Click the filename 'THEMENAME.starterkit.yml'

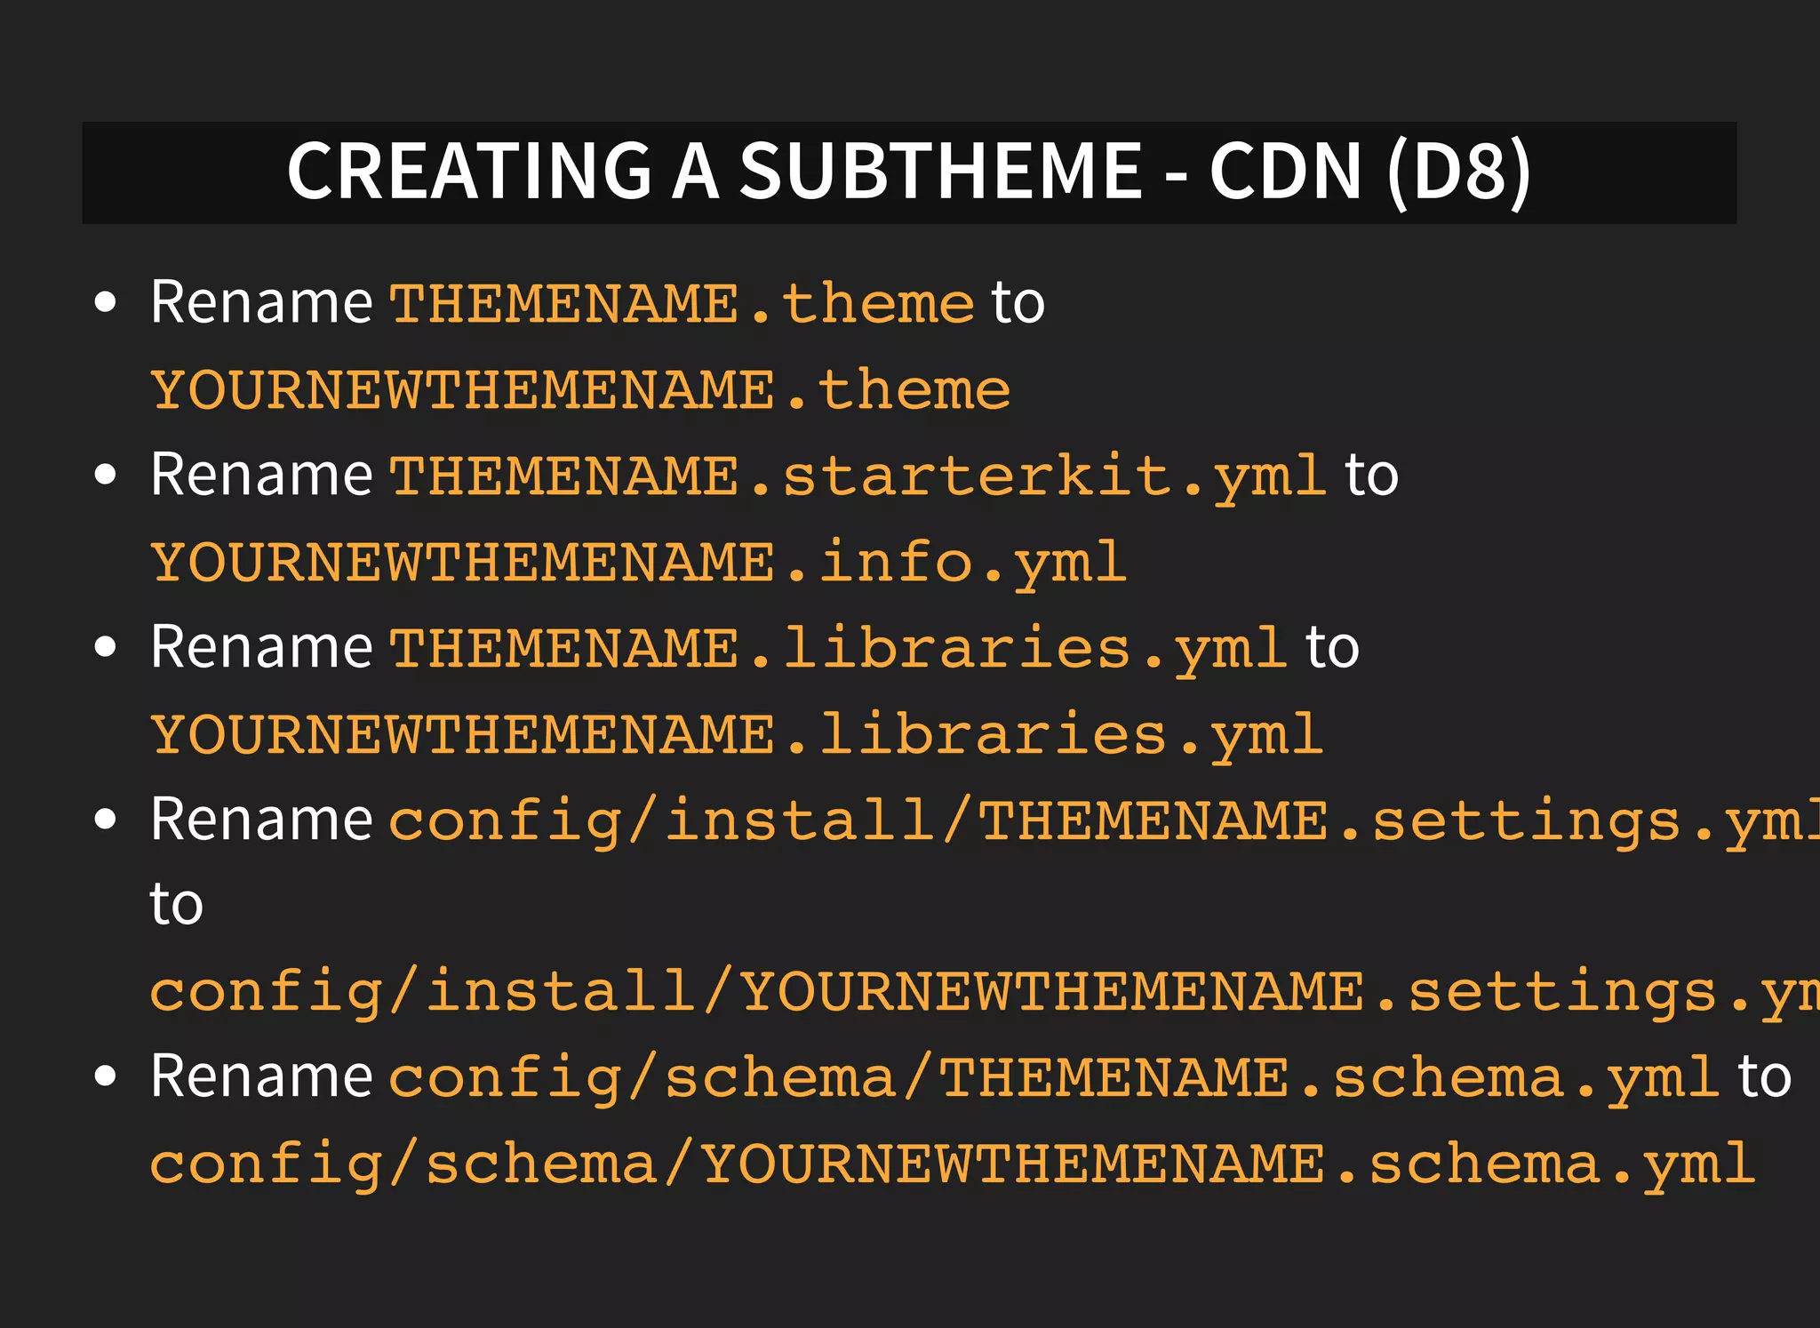(858, 478)
